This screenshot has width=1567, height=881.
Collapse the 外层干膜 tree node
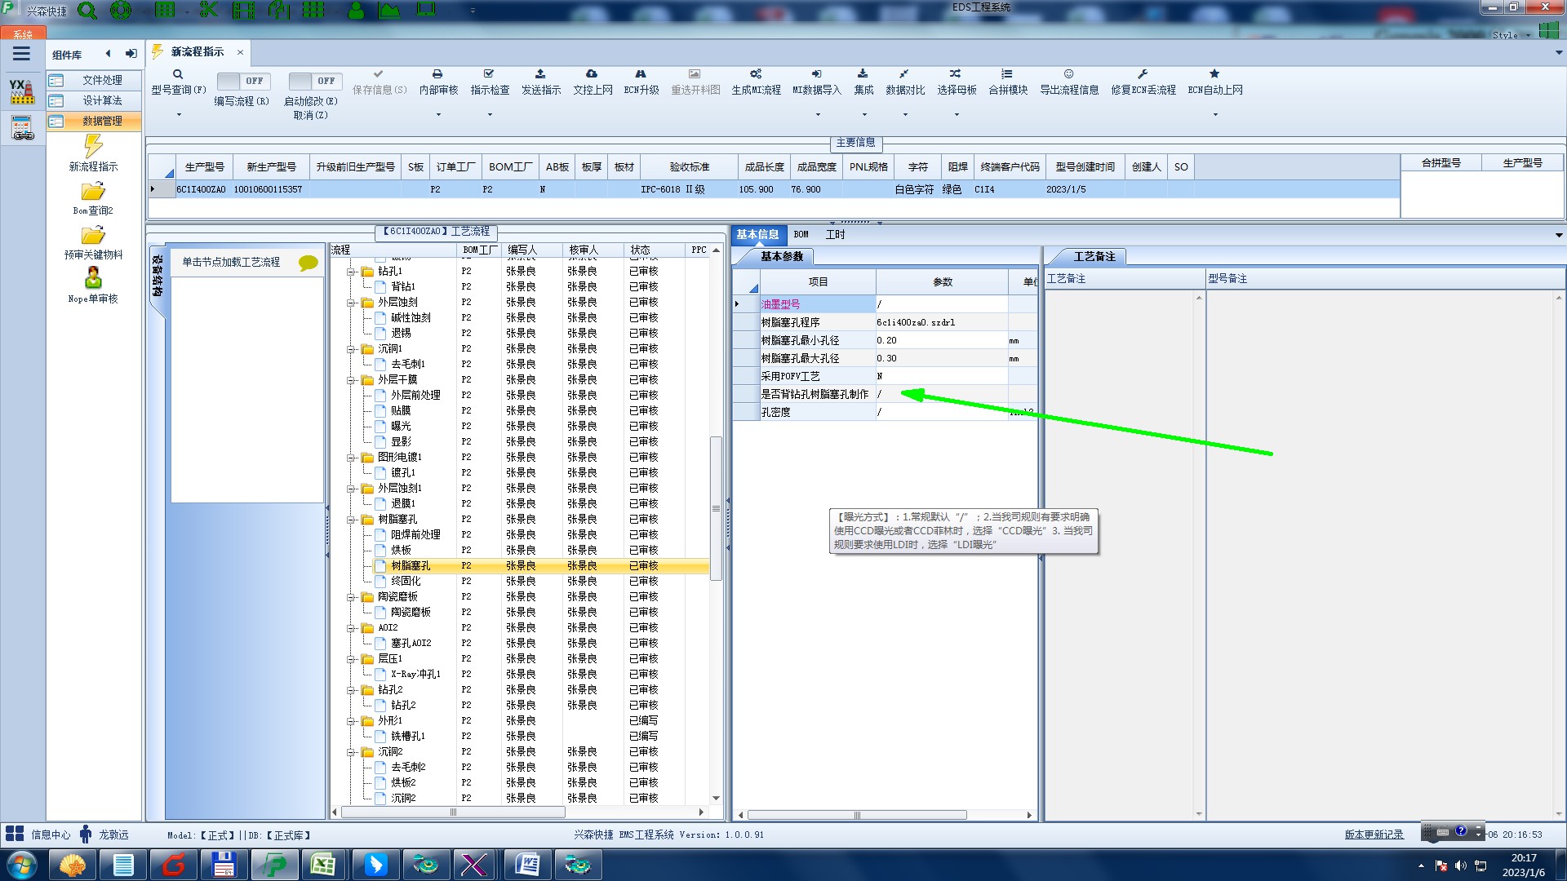pos(352,380)
